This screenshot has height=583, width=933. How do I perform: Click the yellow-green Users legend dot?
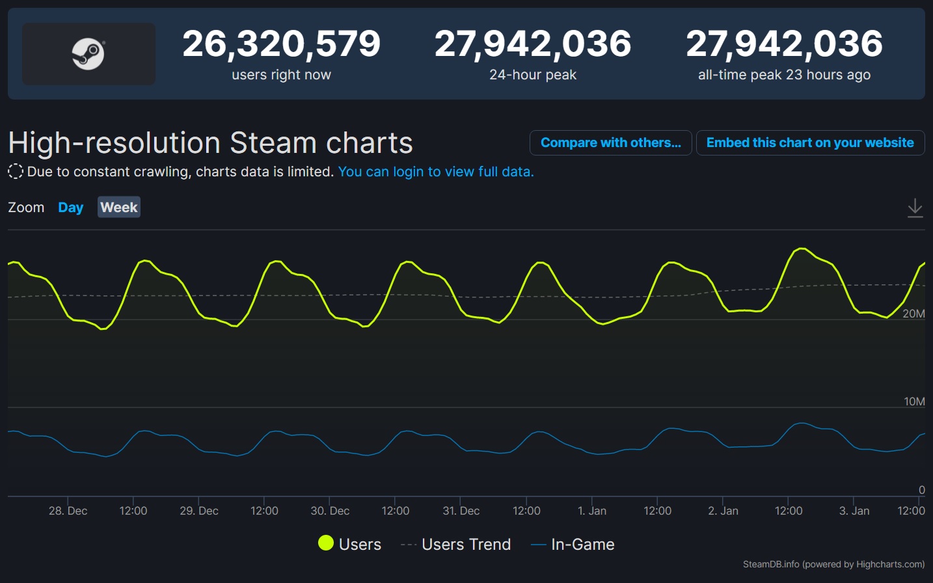click(326, 543)
